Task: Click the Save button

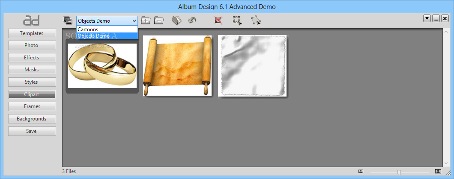Action: (x=32, y=131)
